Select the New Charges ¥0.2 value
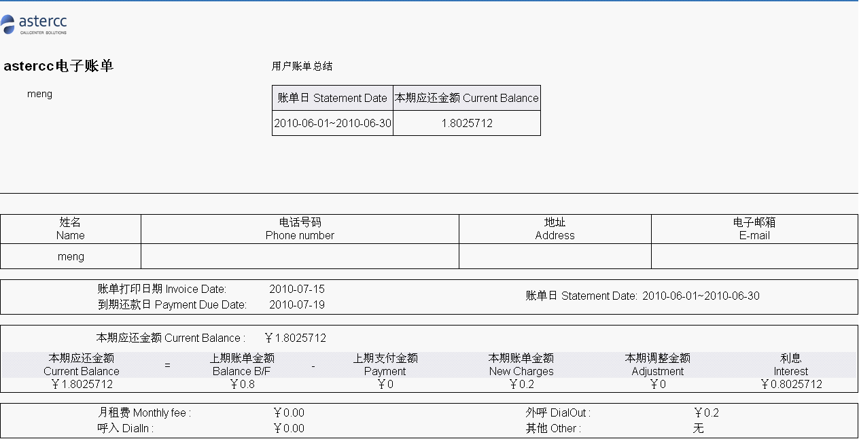The image size is (859, 439). (521, 384)
